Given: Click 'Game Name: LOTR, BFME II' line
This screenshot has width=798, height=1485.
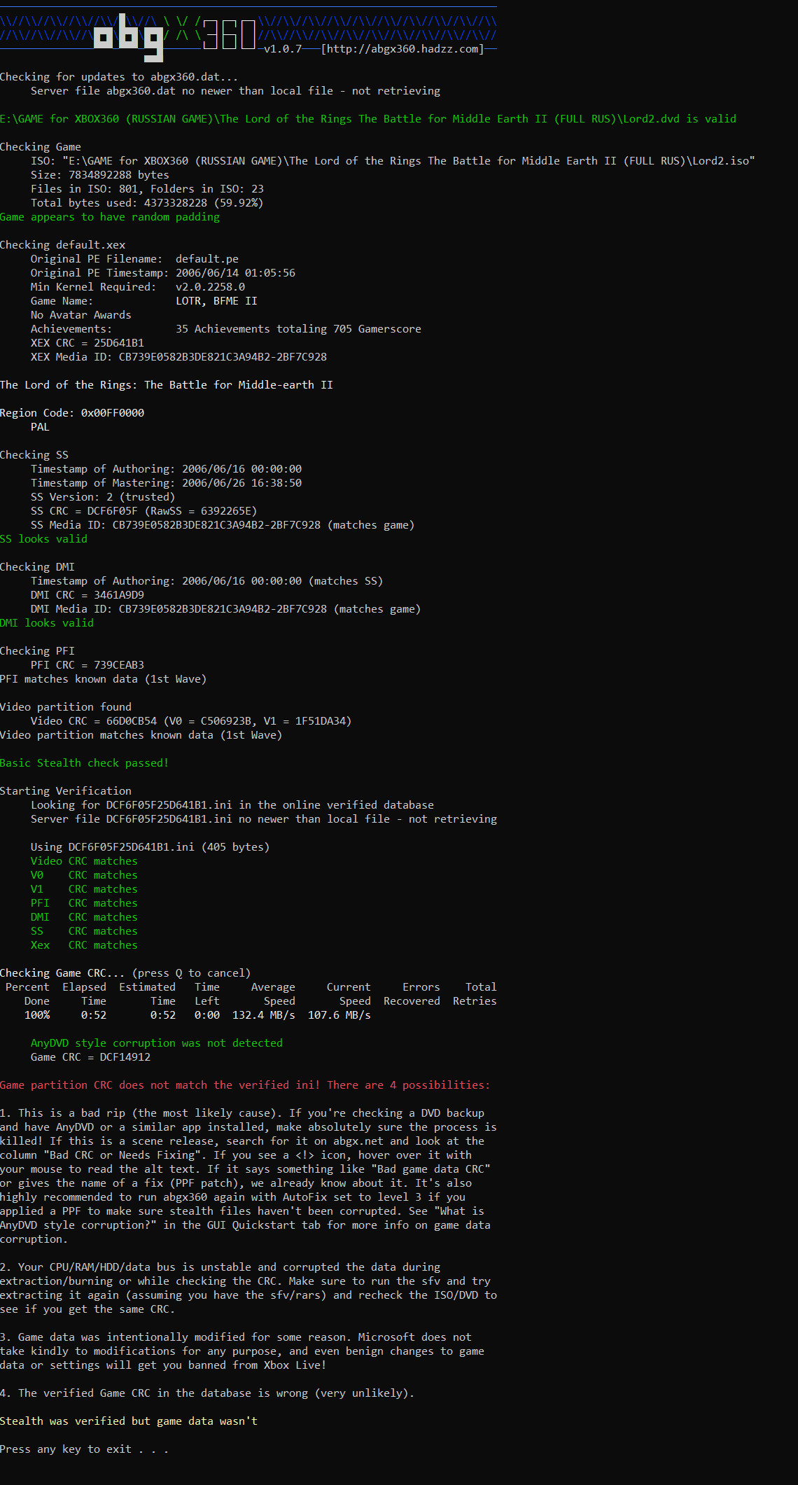Looking at the screenshot, I should [x=144, y=301].
